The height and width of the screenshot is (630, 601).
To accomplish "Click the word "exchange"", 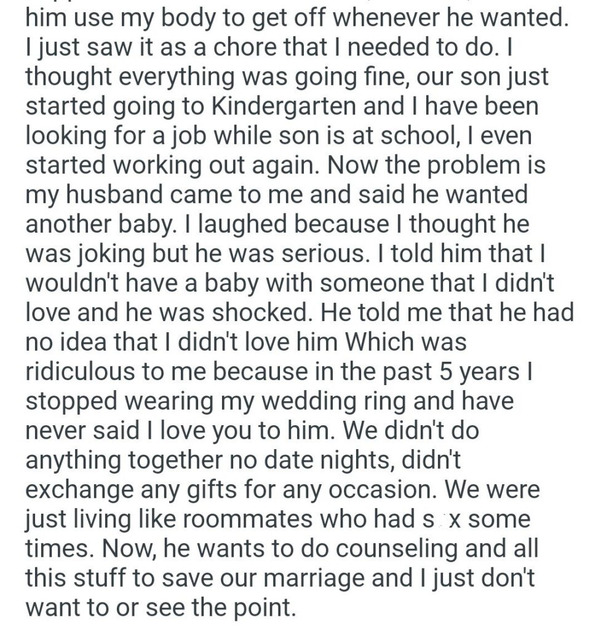I will click(x=84, y=490).
